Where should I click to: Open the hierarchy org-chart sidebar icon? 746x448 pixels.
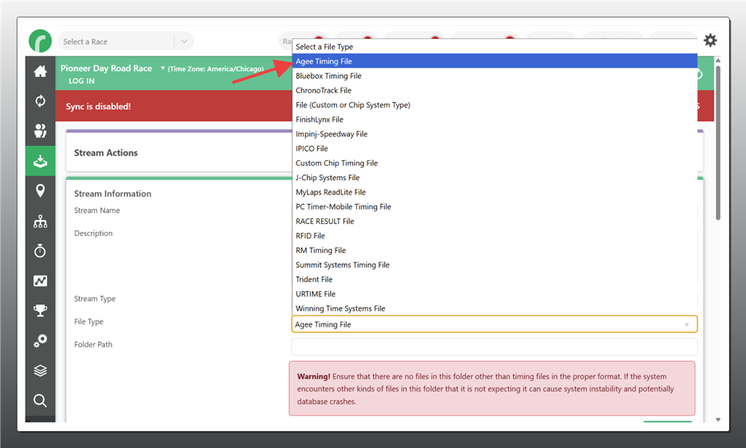tap(41, 222)
